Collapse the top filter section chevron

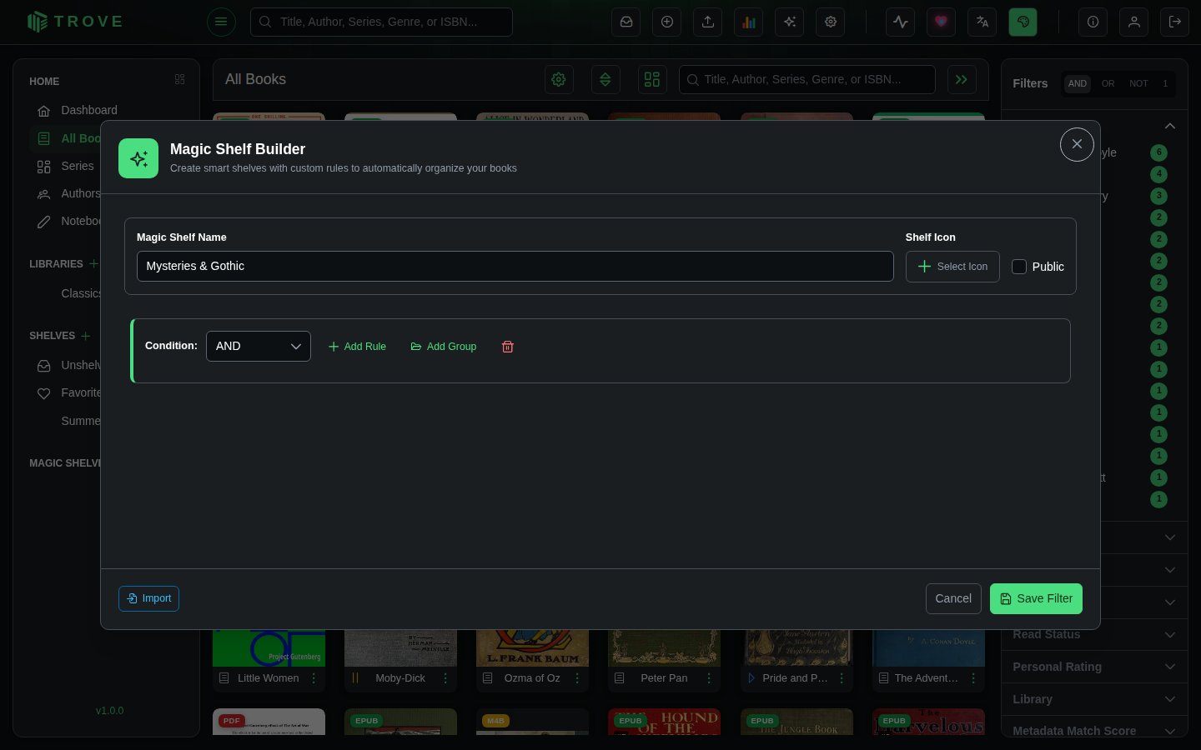click(x=1170, y=126)
